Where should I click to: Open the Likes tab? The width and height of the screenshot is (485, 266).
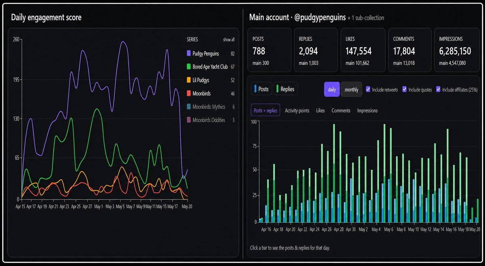(321, 110)
